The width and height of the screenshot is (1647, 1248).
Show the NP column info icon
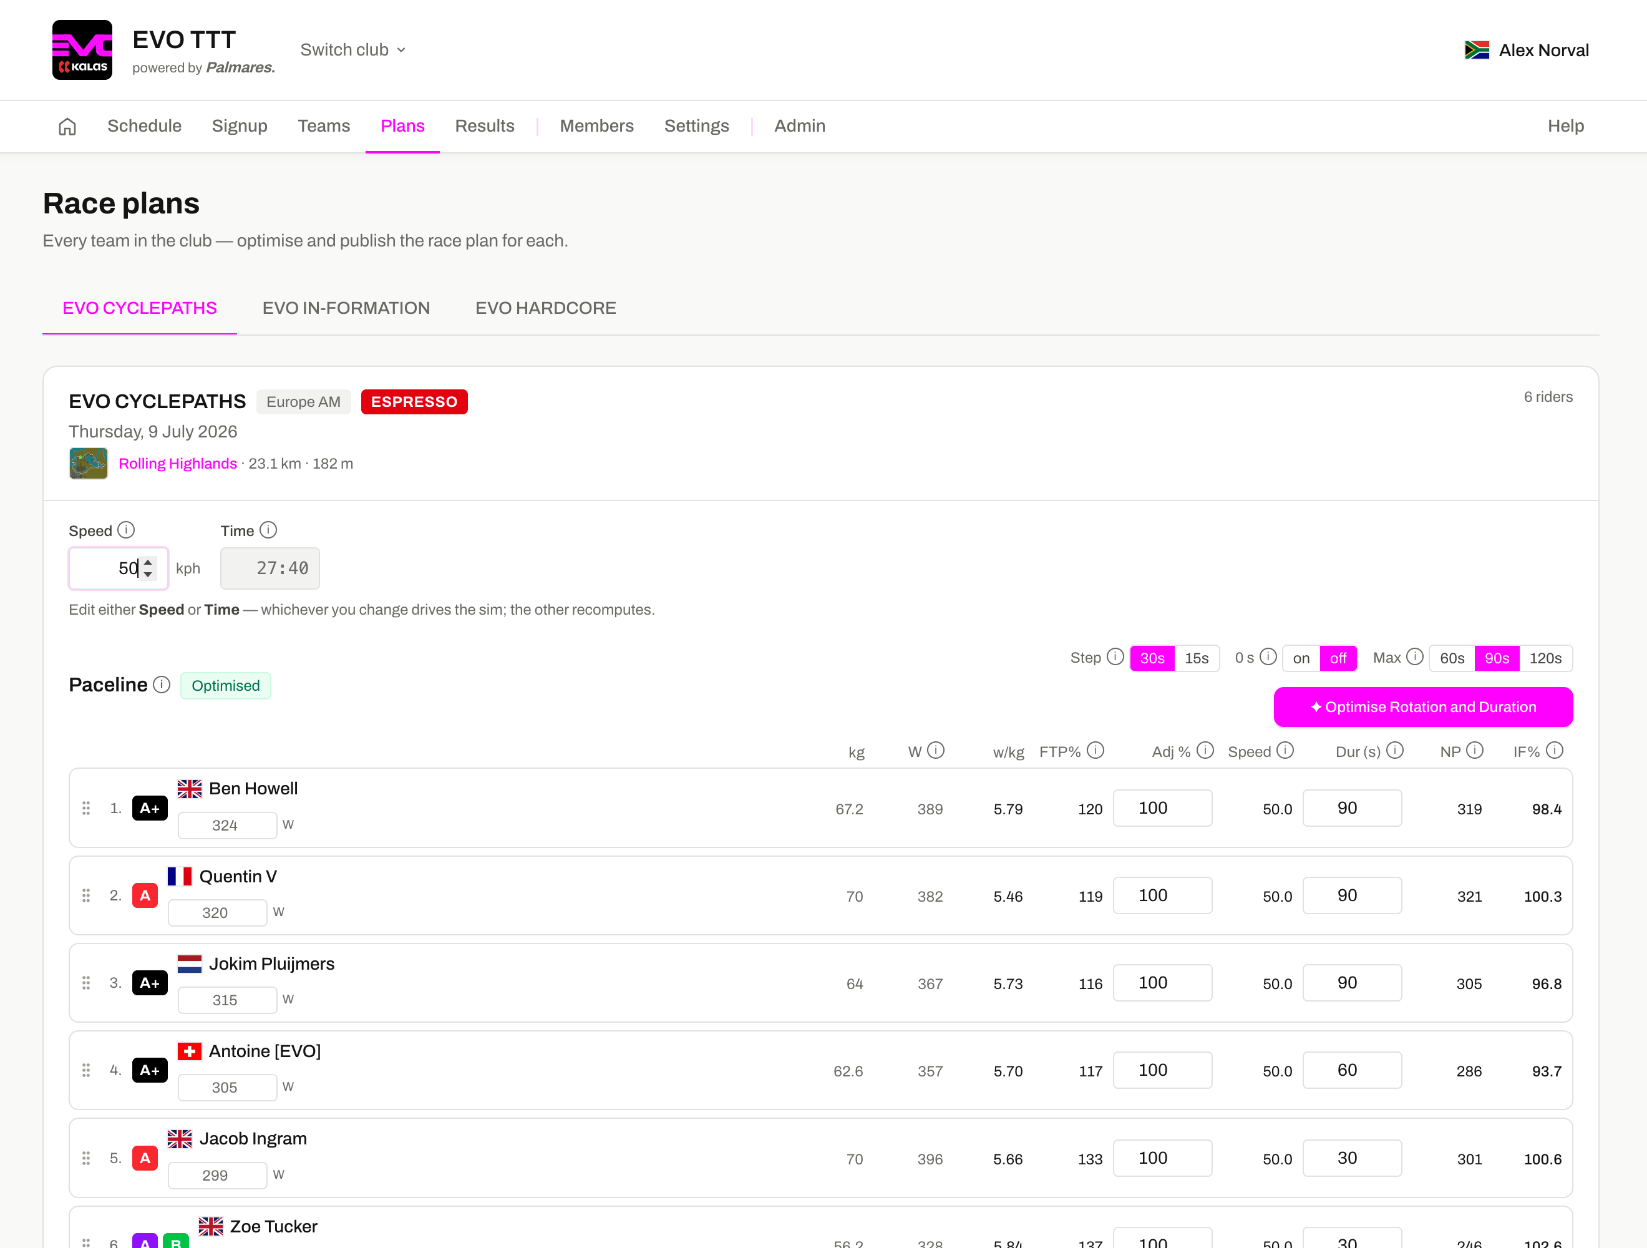[1475, 750]
